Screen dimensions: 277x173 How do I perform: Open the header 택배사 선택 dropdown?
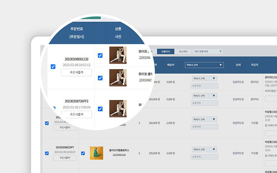pyautogui.click(x=204, y=65)
